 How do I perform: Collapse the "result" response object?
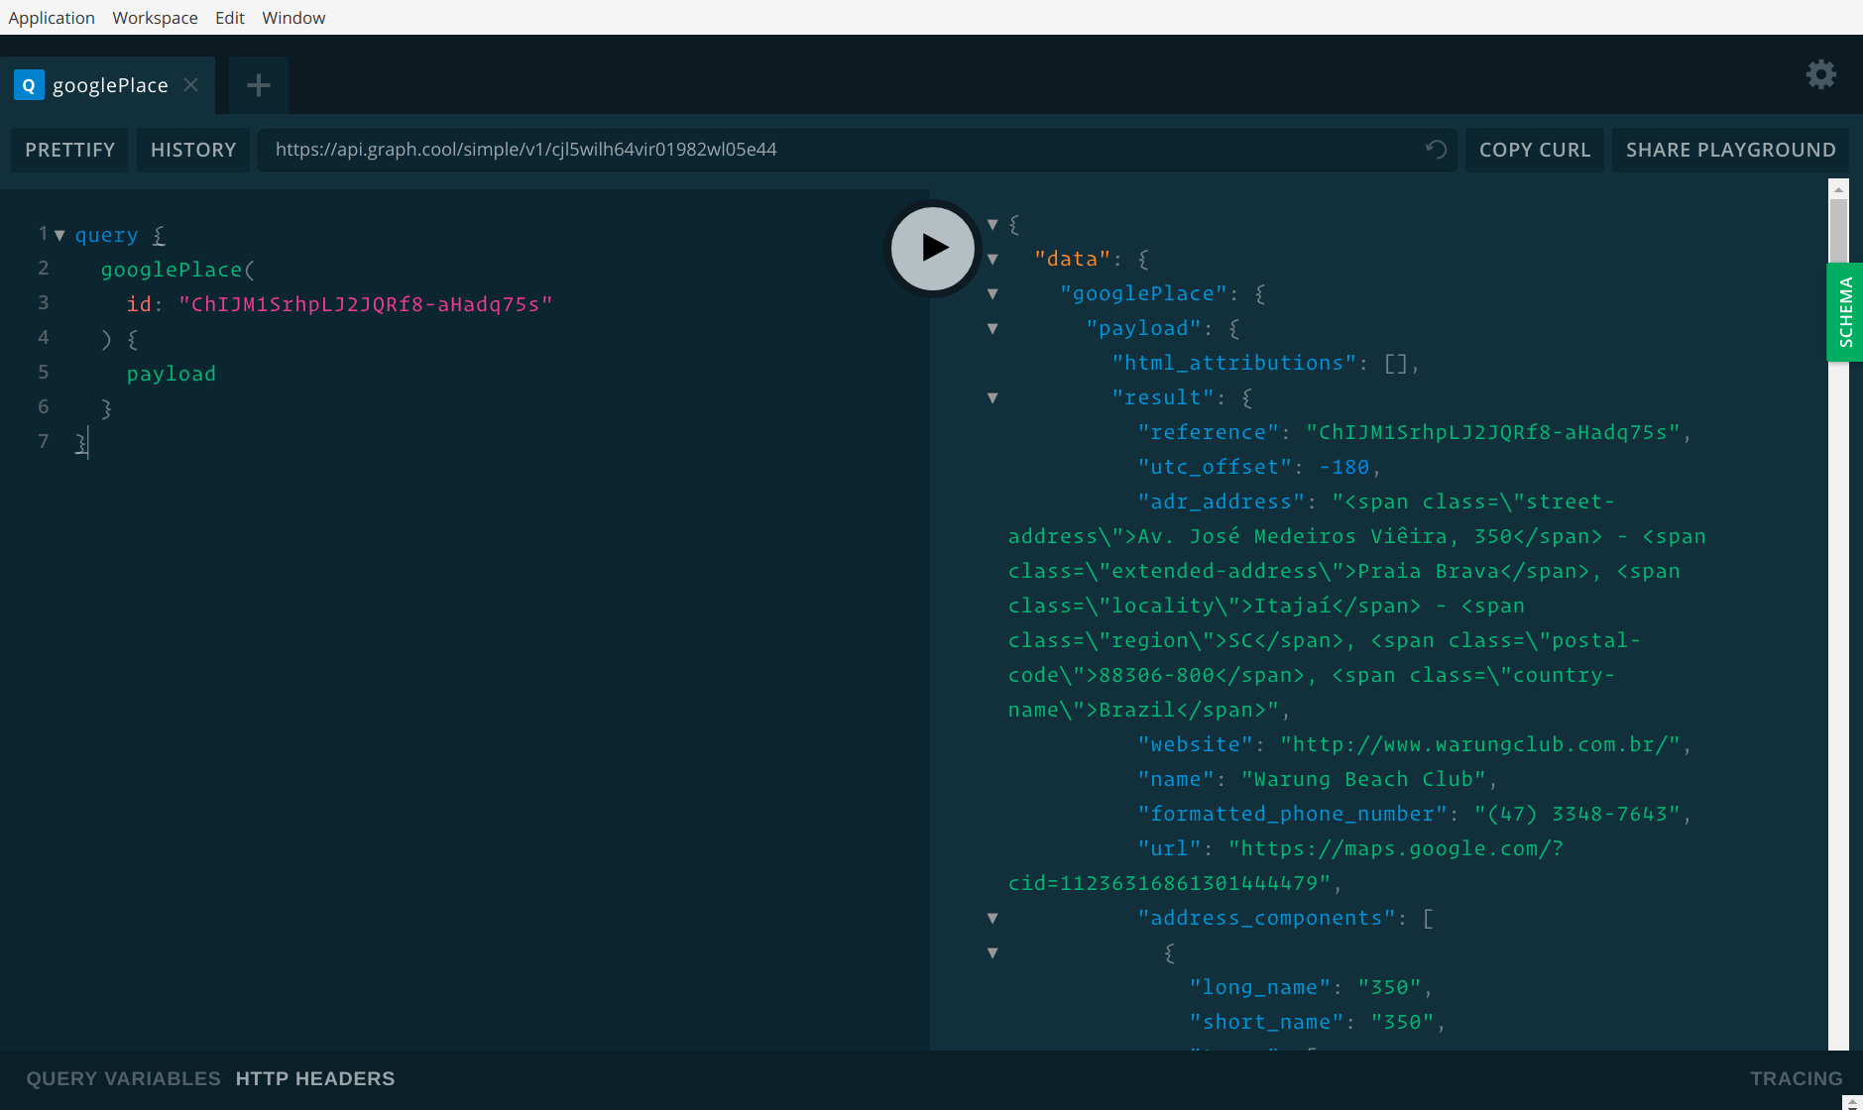pyautogui.click(x=992, y=397)
